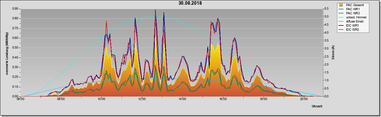The width and height of the screenshot is (381, 117).
Task: Click the 14:00 time axis label
Action: click(182, 99)
